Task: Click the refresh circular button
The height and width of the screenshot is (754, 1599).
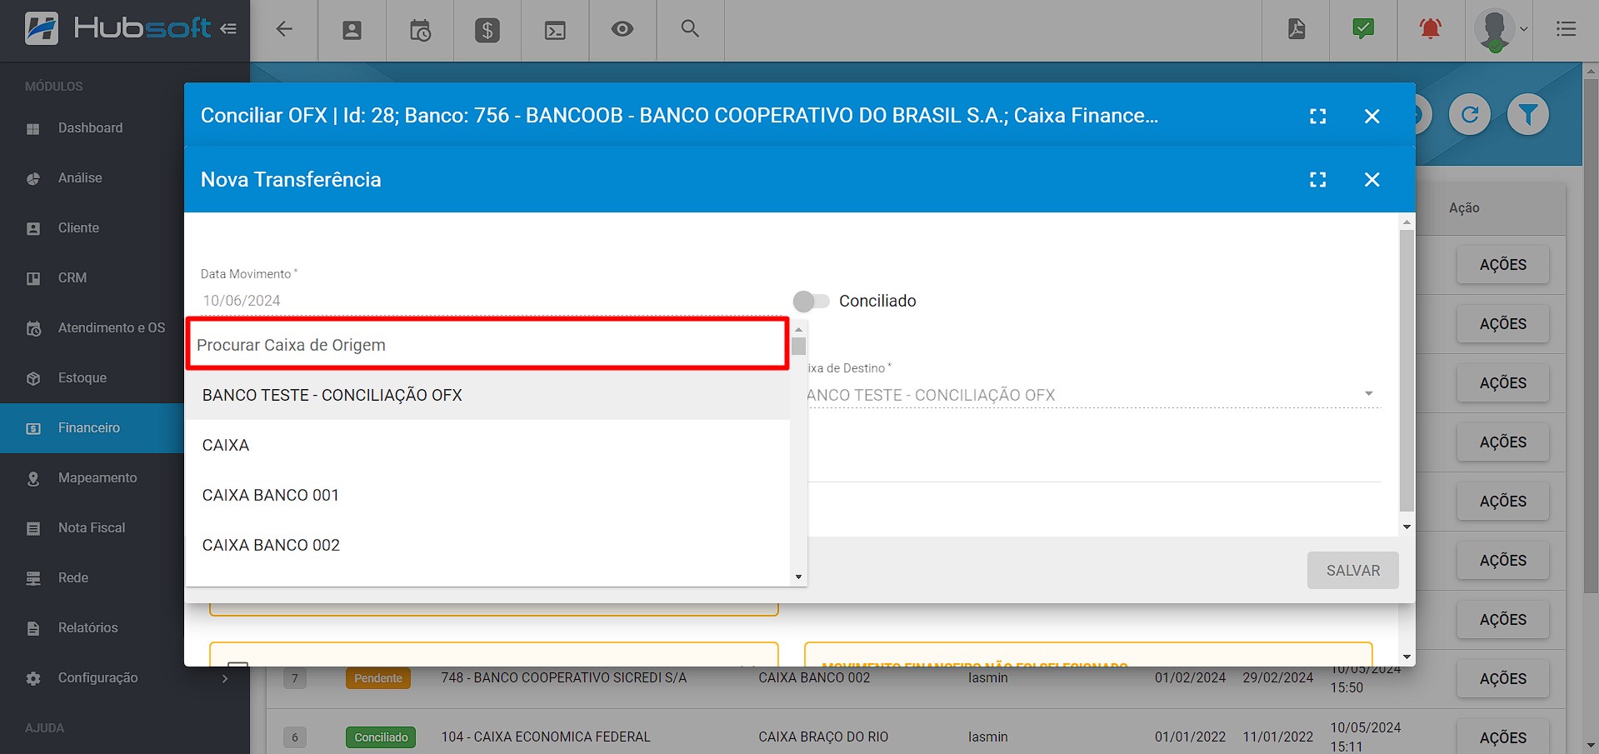Action: [x=1470, y=114]
